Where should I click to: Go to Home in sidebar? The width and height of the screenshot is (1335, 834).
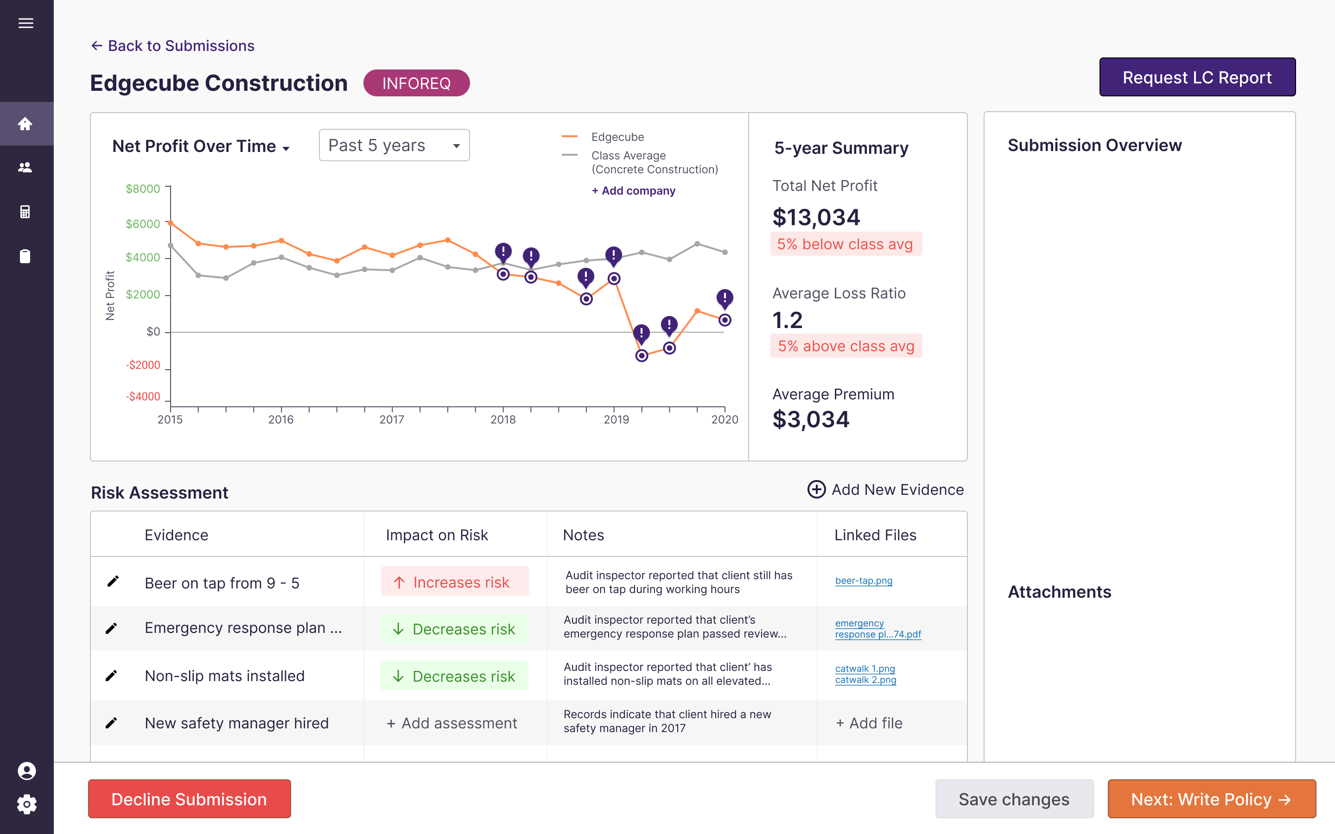click(x=25, y=124)
